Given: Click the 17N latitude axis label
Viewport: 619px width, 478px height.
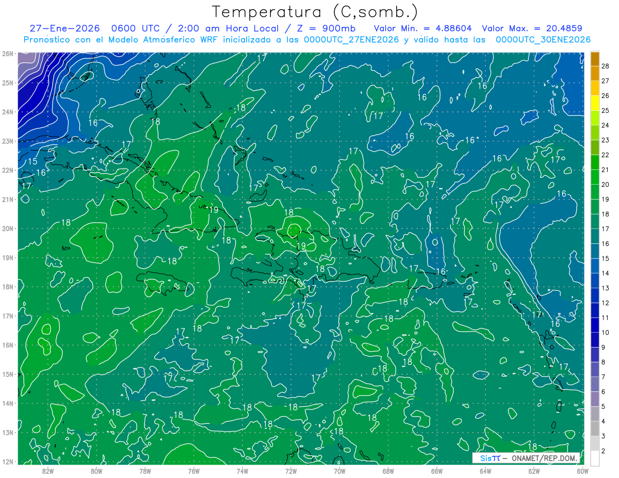Looking at the screenshot, I should pos(7,316).
